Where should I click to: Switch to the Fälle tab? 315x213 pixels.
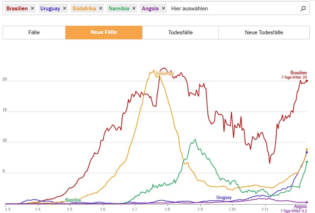pyautogui.click(x=34, y=32)
